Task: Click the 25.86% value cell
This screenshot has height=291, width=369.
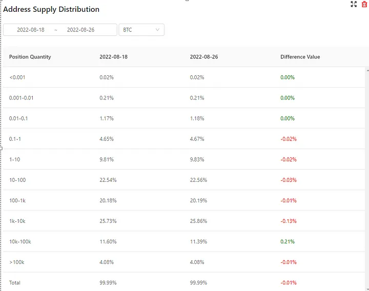Action: pos(198,221)
